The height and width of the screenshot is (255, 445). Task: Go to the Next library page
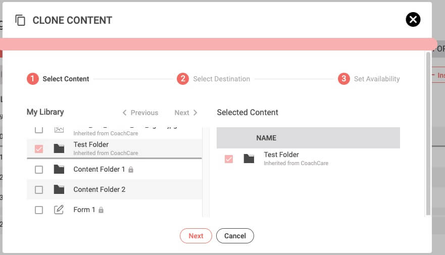coord(185,113)
